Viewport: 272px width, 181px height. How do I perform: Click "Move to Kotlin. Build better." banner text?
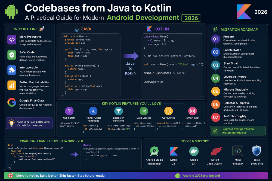click(x=37, y=176)
